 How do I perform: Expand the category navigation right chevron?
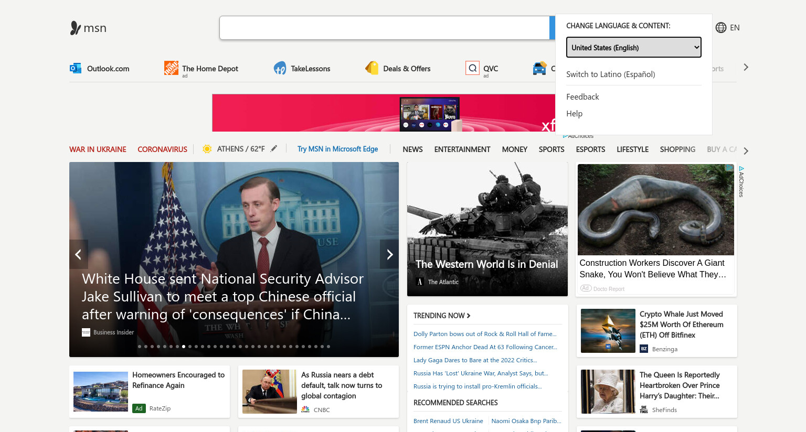point(746,150)
